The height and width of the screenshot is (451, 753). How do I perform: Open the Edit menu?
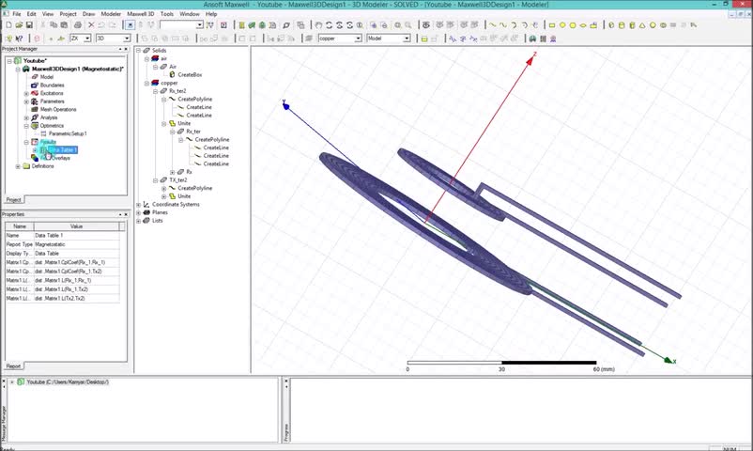[x=31, y=14]
